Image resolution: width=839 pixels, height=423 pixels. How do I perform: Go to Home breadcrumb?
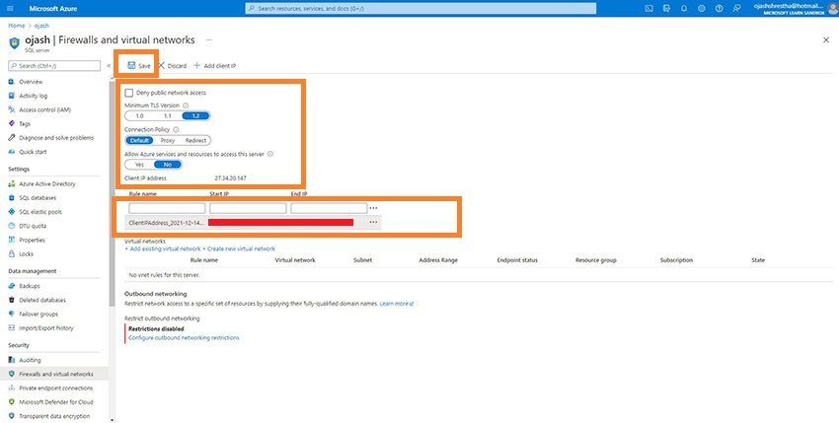pos(17,26)
